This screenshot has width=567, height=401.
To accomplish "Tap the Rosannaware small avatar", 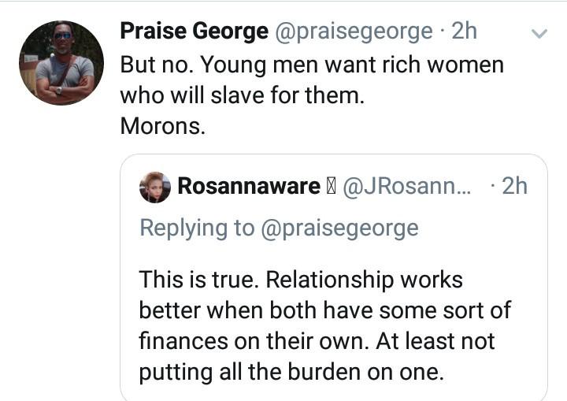I will (154, 187).
